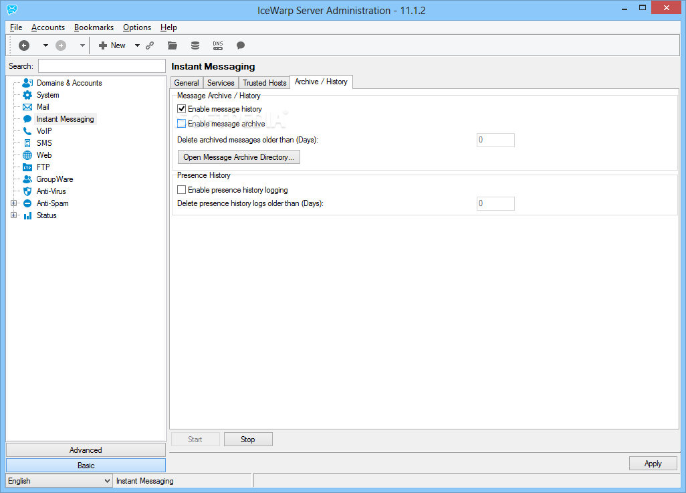Expand the Anti-Spam tree node
Viewport: 686px width, 493px height.
click(x=13, y=203)
